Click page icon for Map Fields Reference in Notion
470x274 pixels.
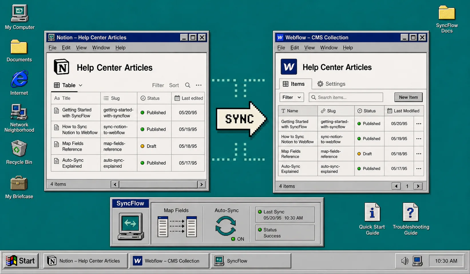(57, 144)
